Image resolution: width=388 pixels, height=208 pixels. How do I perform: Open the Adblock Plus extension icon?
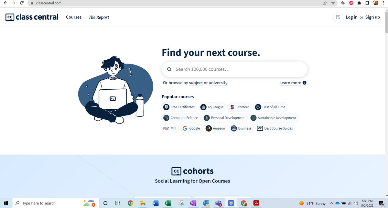(351, 3)
